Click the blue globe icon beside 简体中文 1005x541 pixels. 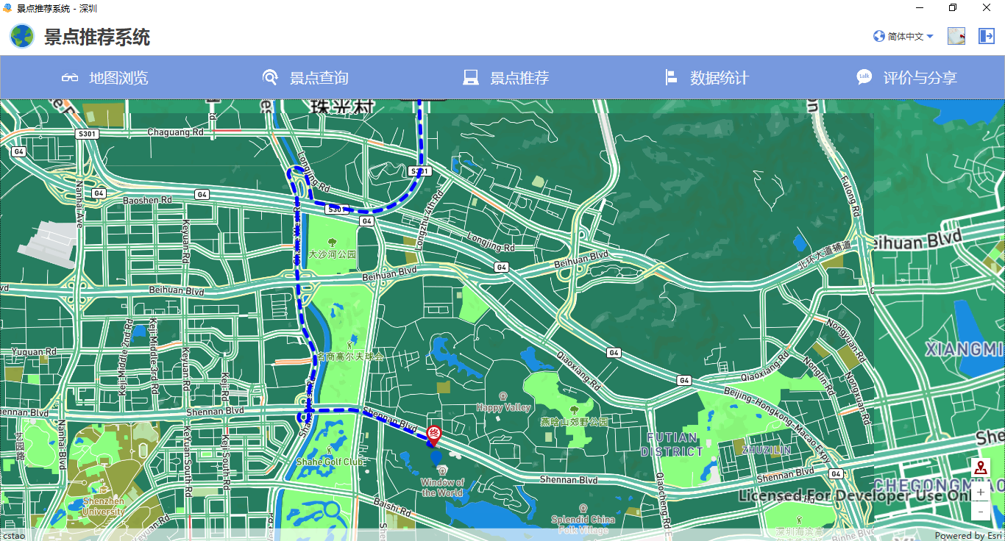click(879, 36)
